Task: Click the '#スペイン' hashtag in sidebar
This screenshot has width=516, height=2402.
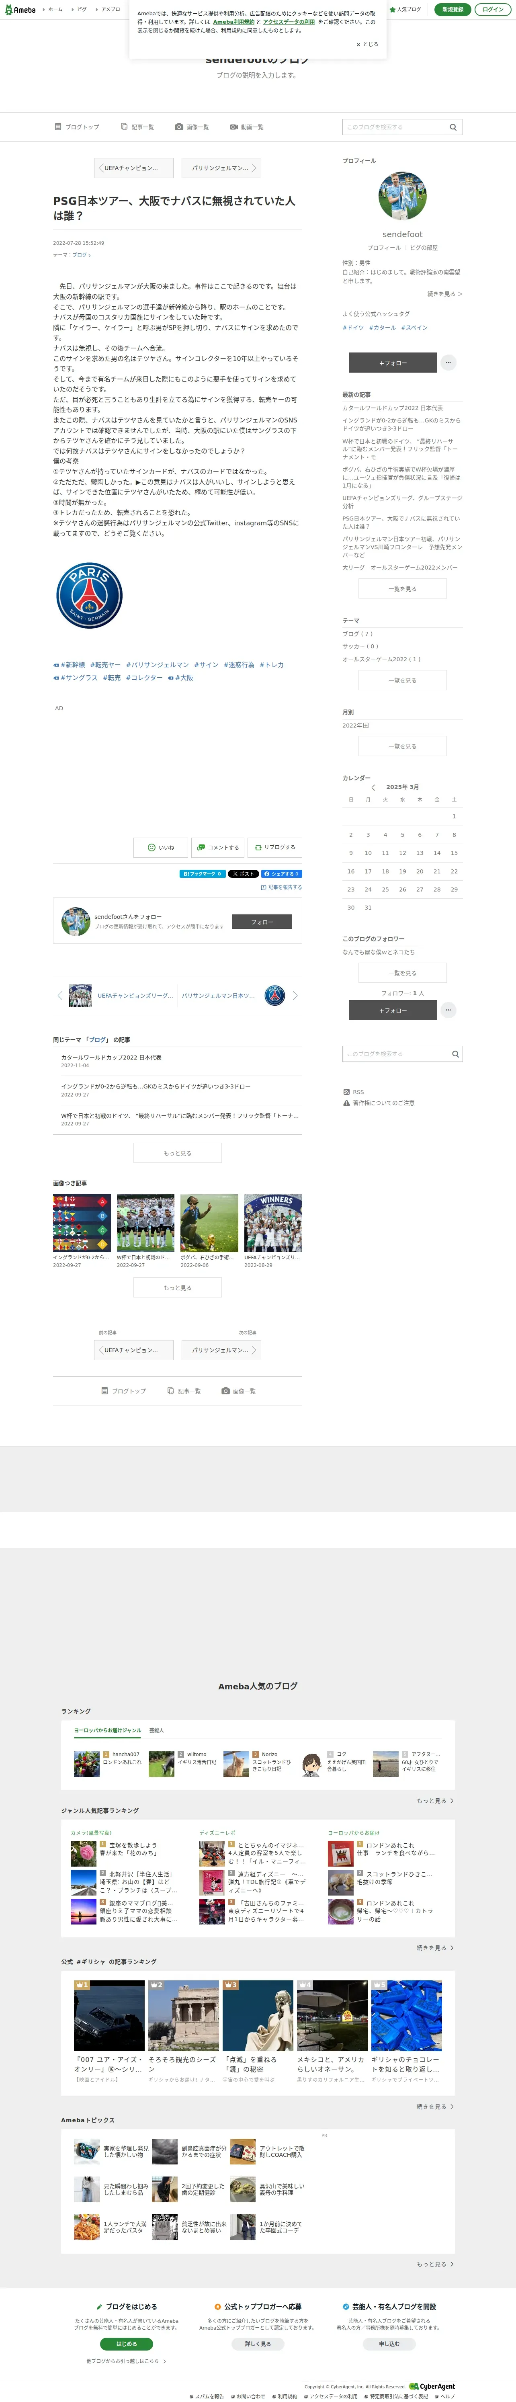Action: click(x=414, y=327)
